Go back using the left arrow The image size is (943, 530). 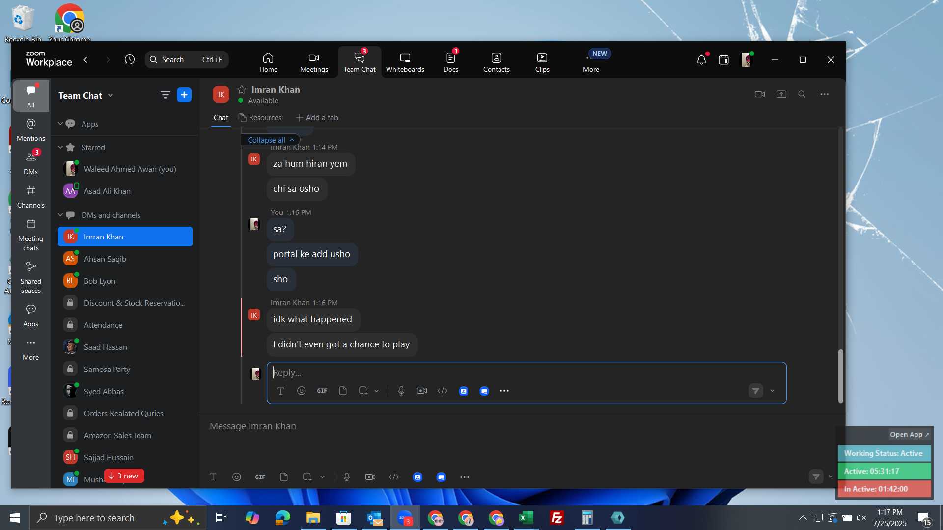85,60
